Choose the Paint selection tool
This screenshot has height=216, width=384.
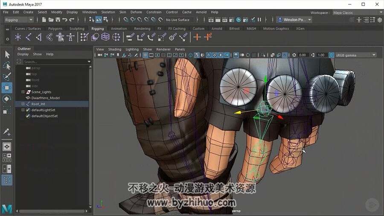point(7,76)
